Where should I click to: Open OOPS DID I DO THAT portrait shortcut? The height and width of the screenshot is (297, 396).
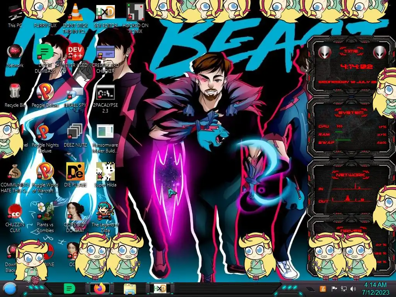pos(75,218)
